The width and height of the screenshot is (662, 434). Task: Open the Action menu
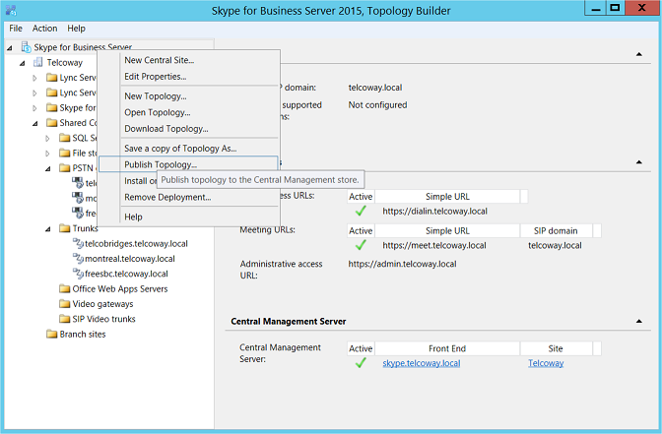tap(45, 29)
